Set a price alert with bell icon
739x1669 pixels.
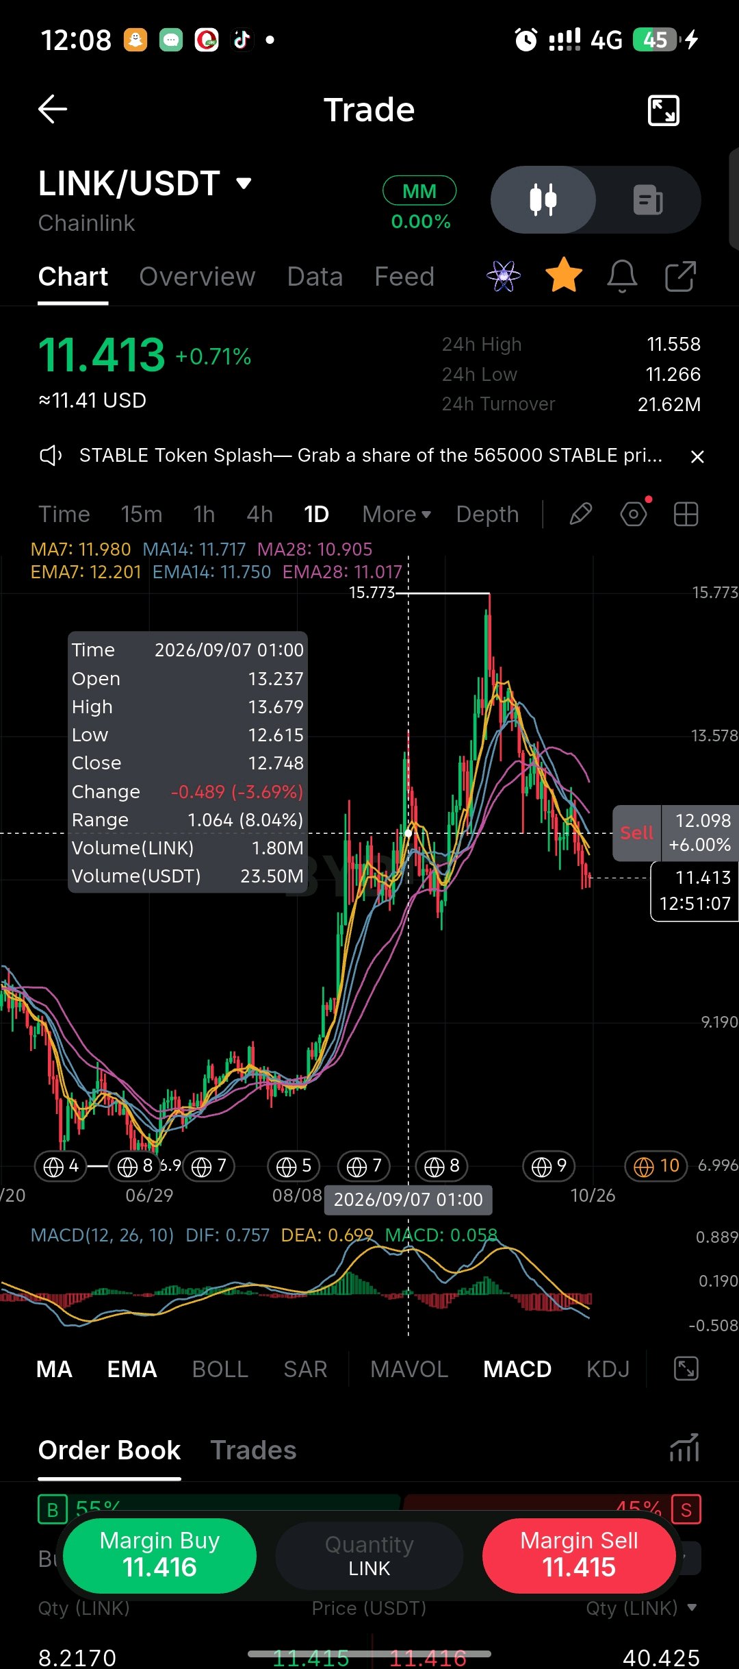pos(622,276)
